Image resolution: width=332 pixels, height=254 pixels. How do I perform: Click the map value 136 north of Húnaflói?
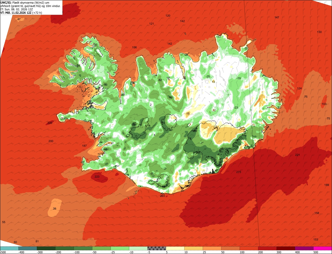click(134, 47)
